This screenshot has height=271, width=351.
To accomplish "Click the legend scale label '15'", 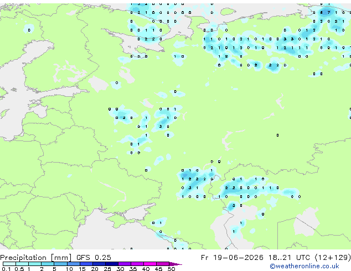I will pyautogui.click(x=82, y=269).
